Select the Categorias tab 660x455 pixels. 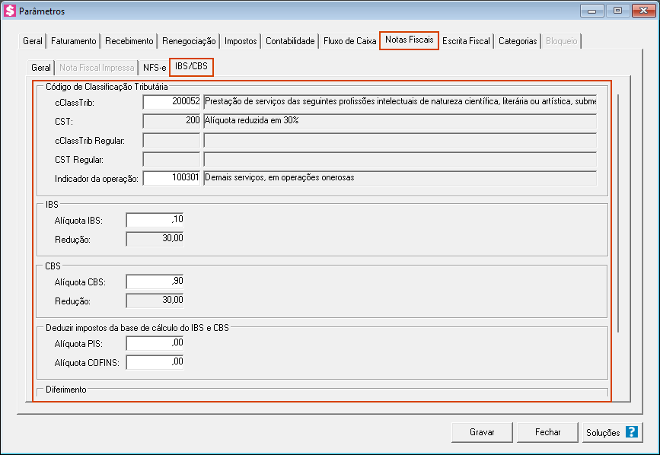tap(518, 41)
